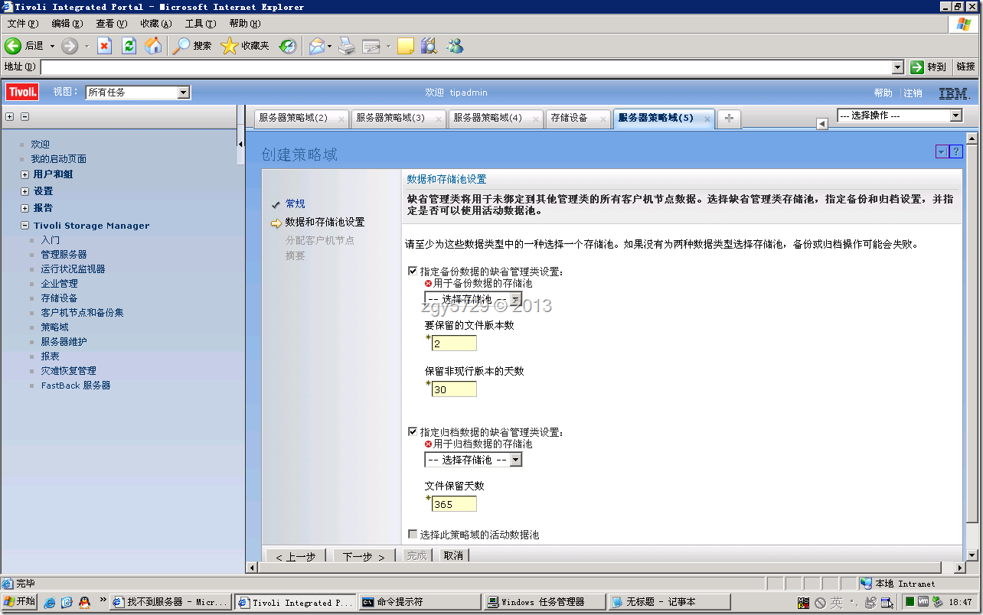Toggle 指定备份数据的缺省管理类设置 checkbox

click(413, 271)
